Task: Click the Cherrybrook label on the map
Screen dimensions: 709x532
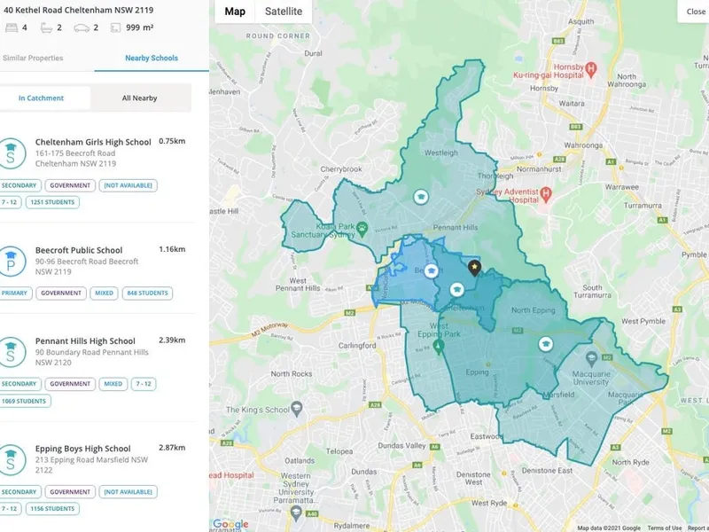Action: (341, 168)
